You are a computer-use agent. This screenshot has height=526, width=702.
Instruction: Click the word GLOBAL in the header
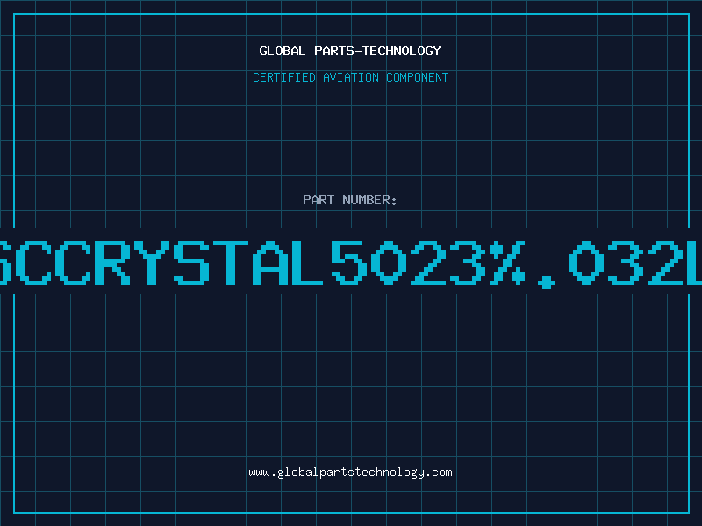(x=282, y=51)
